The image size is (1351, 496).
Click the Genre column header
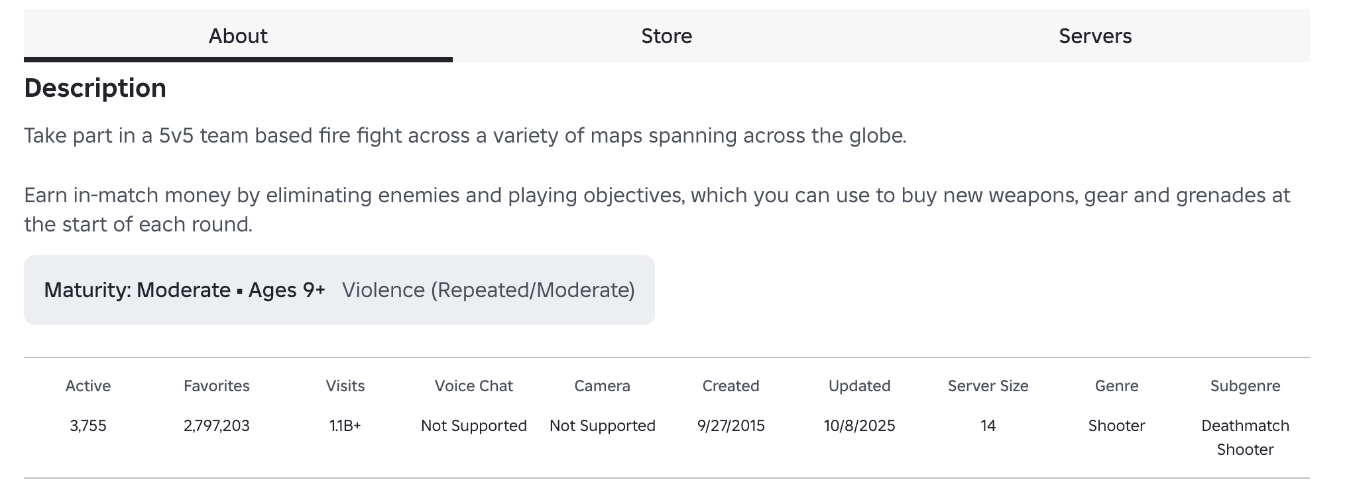(1116, 386)
